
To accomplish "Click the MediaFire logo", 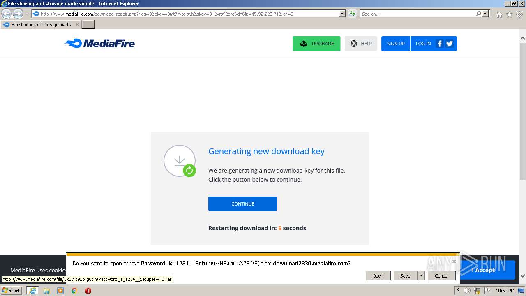I will [x=99, y=43].
